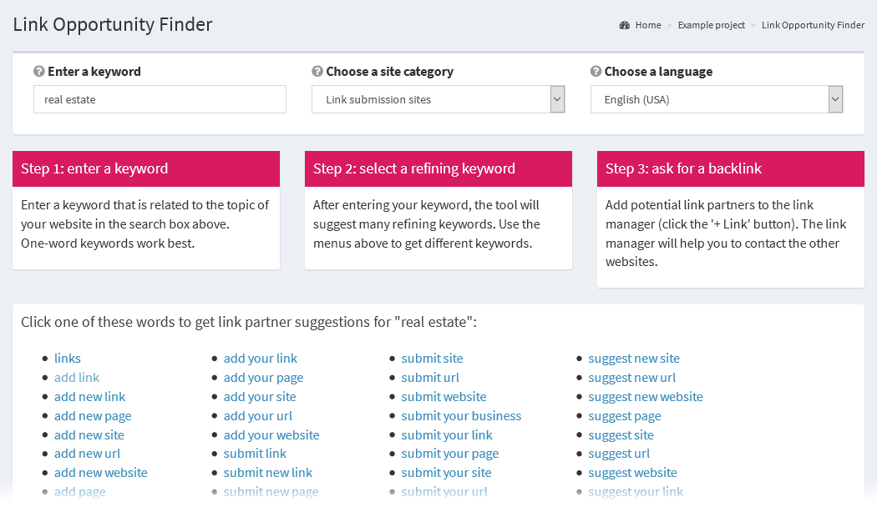This screenshot has width=877, height=507.
Task: Open the 'submit new link' suggestion
Action: coord(267,472)
